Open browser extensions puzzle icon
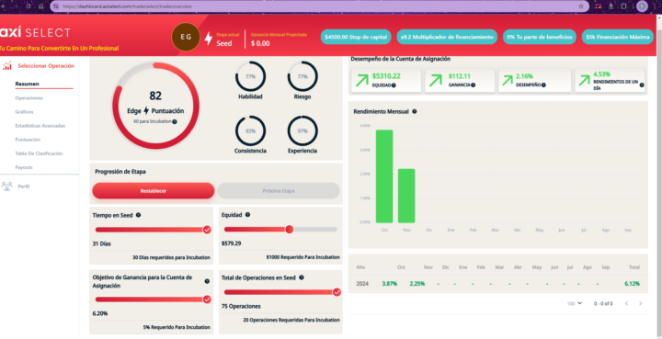The image size is (662, 339). point(623,6)
